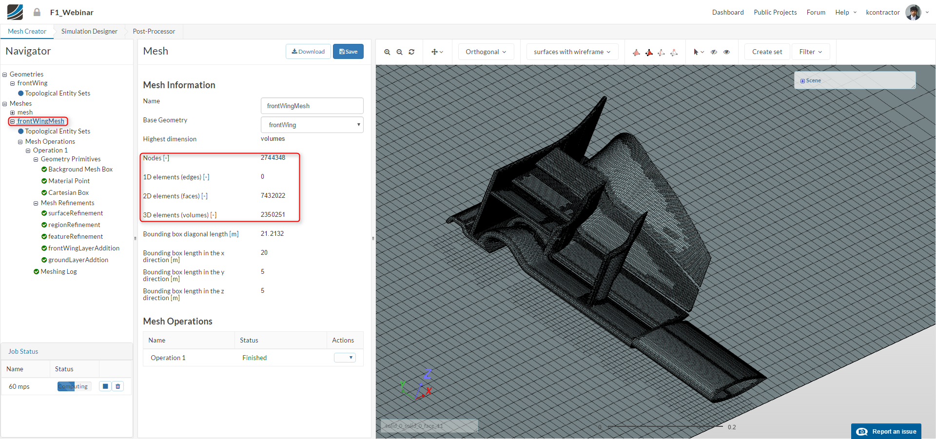Expand the Scene panel in viewer

pos(802,81)
